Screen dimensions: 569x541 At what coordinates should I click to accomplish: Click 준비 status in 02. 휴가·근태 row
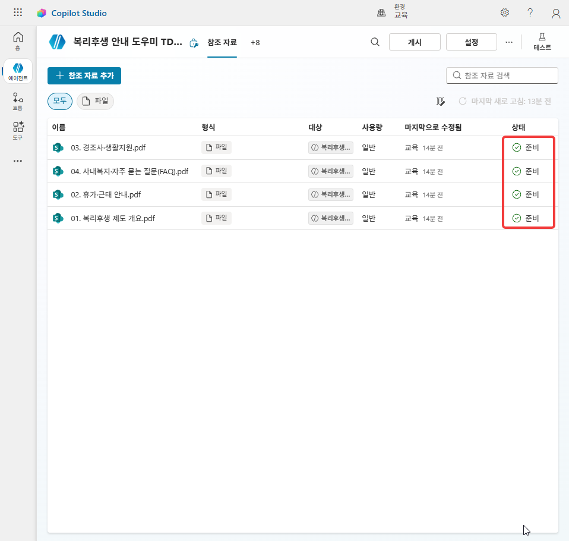[532, 194]
